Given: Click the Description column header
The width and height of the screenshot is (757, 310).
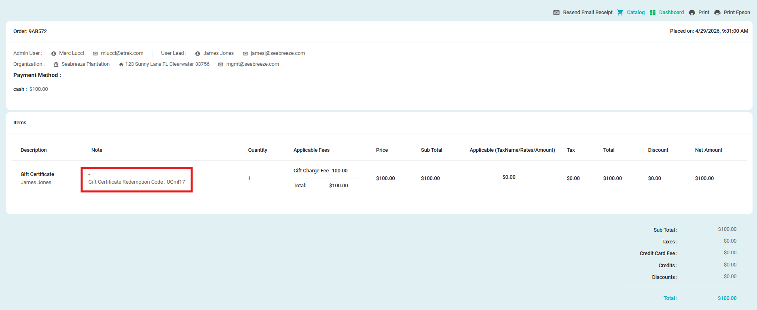Looking at the screenshot, I should [x=34, y=150].
